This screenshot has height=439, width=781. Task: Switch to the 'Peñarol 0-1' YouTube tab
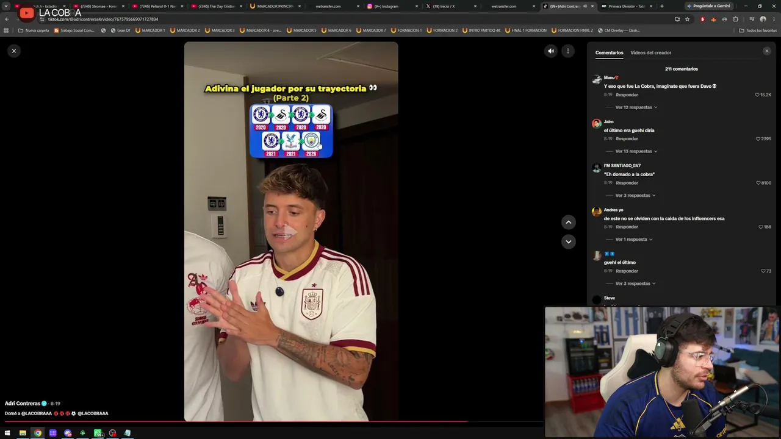[x=157, y=6]
